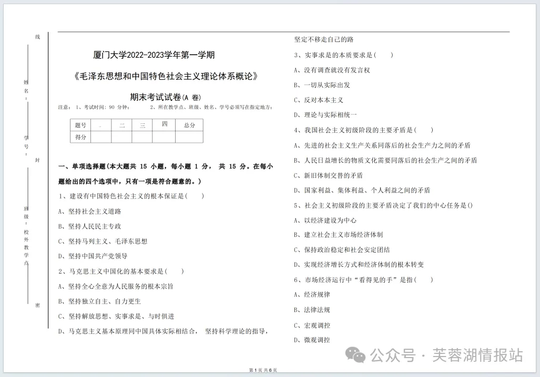
Task: Select option C、宏观调控
Action: pyautogui.click(x=312, y=325)
